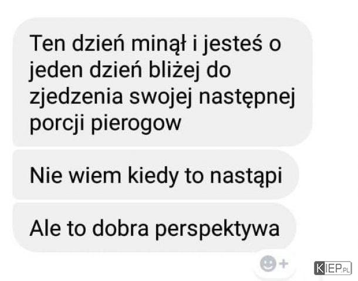The image size is (358, 281).
Task: Click the word "bliżej" in first message
Action: pos(174,70)
